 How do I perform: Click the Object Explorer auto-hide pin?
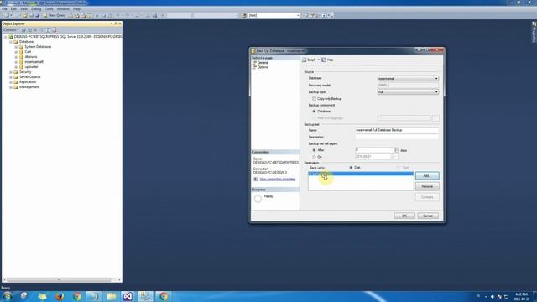116,23
